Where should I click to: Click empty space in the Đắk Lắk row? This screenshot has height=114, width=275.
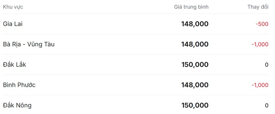[x=102, y=65]
